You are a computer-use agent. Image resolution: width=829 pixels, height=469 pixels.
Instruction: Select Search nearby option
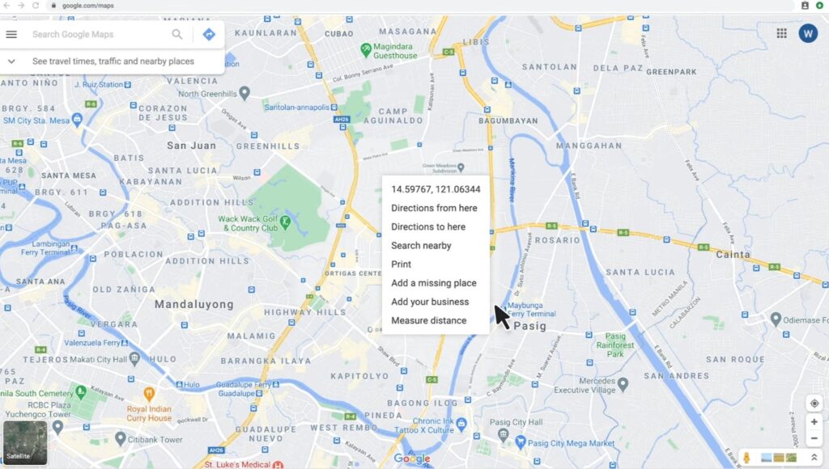tap(421, 246)
